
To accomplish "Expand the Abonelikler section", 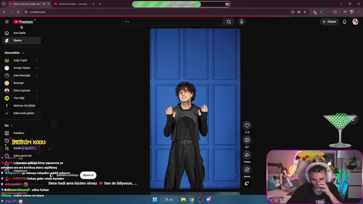I will coord(14,53).
